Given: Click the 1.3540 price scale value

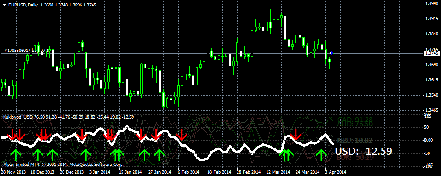Looking at the screenshot, I should [x=431, y=95].
